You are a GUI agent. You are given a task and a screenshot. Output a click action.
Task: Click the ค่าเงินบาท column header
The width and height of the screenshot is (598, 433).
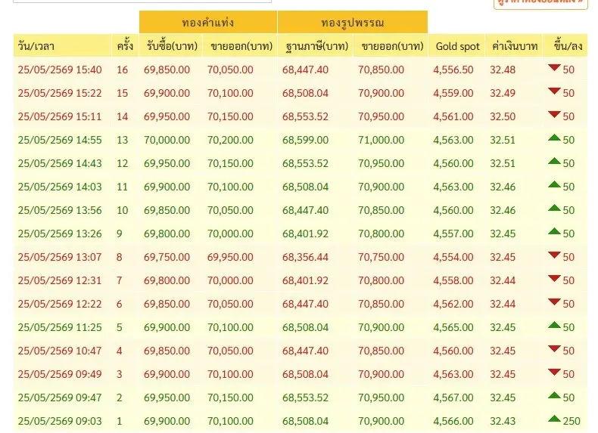click(514, 46)
